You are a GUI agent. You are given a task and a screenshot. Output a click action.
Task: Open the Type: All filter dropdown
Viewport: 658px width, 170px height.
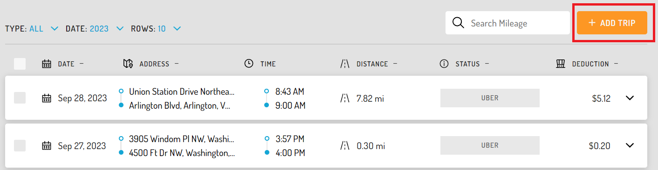coord(32,29)
